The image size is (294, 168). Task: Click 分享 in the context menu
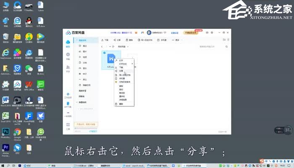(121, 71)
